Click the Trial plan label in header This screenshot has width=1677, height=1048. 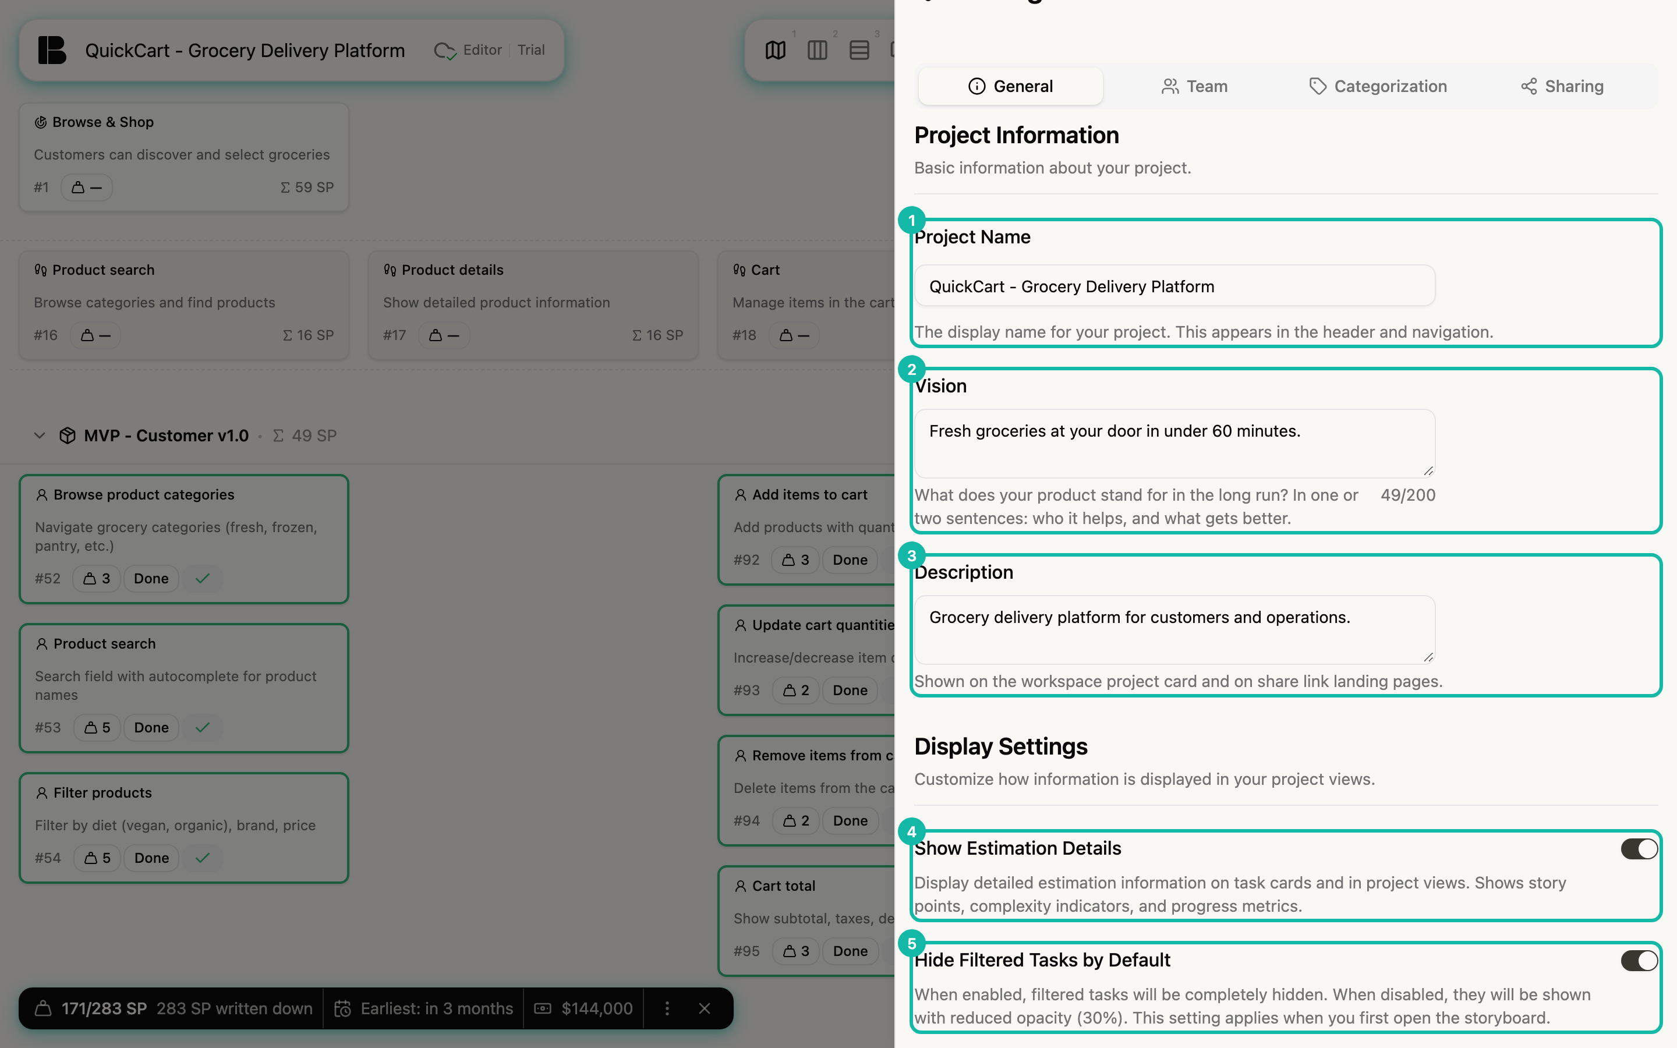(531, 50)
